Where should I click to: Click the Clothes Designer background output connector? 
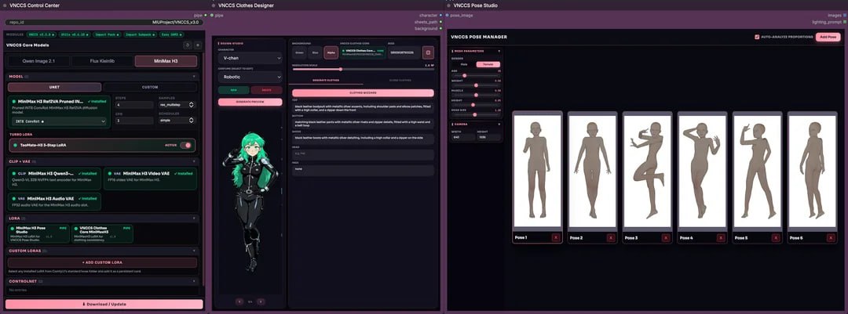click(x=441, y=28)
